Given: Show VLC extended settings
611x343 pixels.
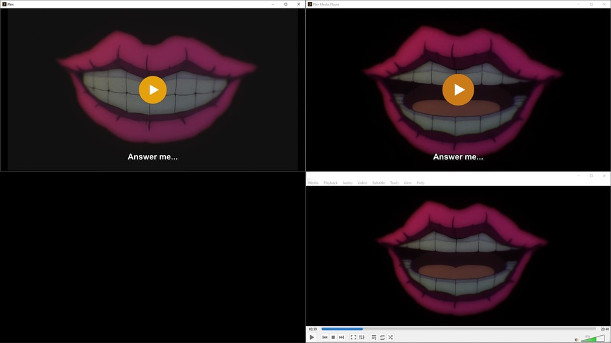Looking at the screenshot, I should pos(362,337).
